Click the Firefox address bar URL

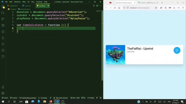[139, 8]
